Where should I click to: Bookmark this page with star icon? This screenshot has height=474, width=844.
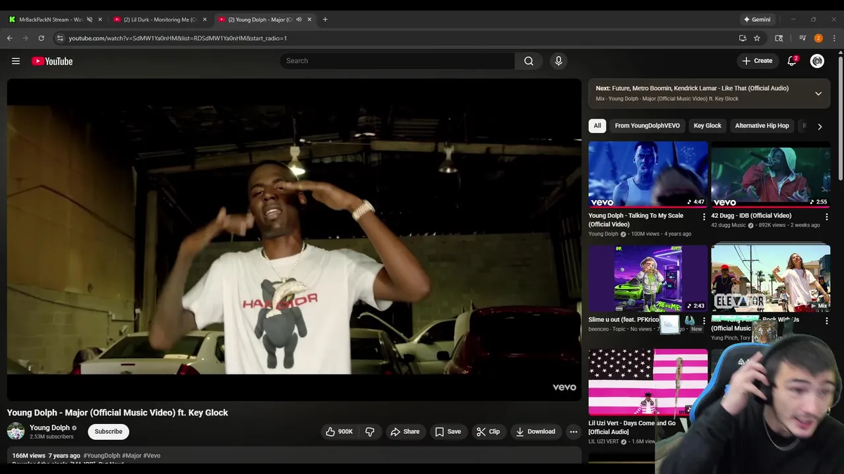point(757,38)
